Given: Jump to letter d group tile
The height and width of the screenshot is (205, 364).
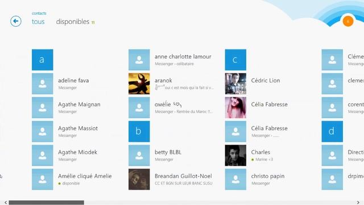Looking at the screenshot, I should pos(332,132).
